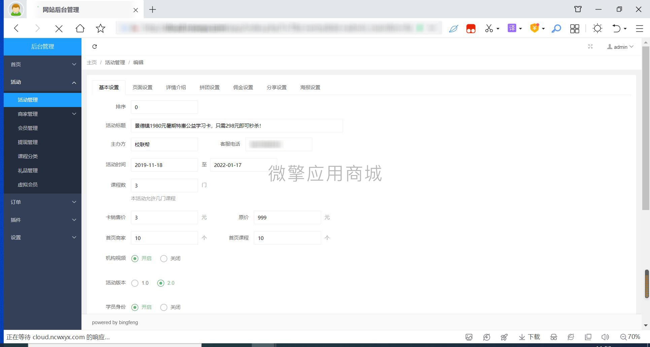
Task: Switch to 佣金设置 tab
Action: (243, 88)
